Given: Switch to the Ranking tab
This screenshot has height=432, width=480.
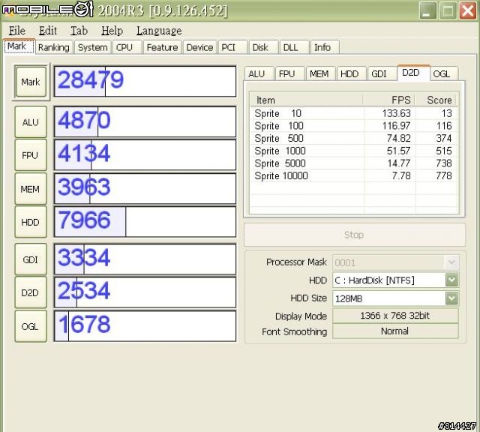Looking at the screenshot, I should (53, 47).
